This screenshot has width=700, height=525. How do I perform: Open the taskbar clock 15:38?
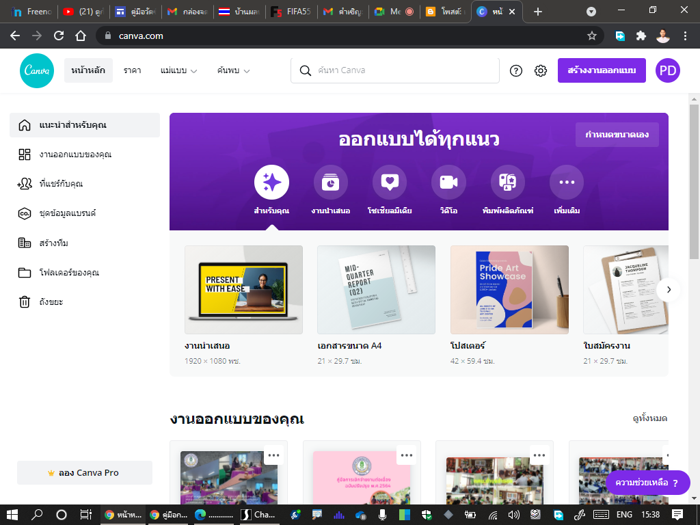[x=650, y=515]
